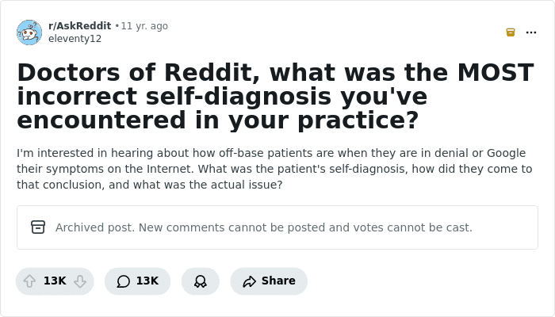Click the archive box icon in the notice
The image size is (555, 317).
pos(38,227)
